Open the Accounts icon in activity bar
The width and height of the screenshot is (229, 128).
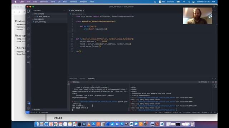pyautogui.click(x=28, y=103)
